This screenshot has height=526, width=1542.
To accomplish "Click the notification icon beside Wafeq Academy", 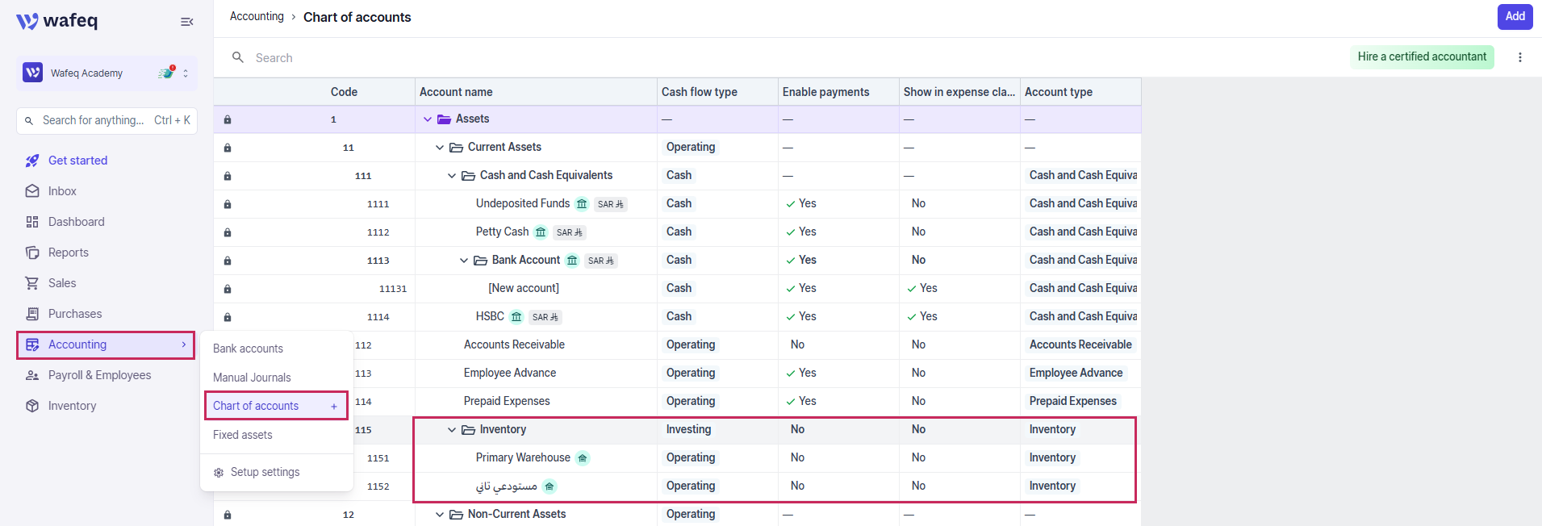I will tap(167, 73).
